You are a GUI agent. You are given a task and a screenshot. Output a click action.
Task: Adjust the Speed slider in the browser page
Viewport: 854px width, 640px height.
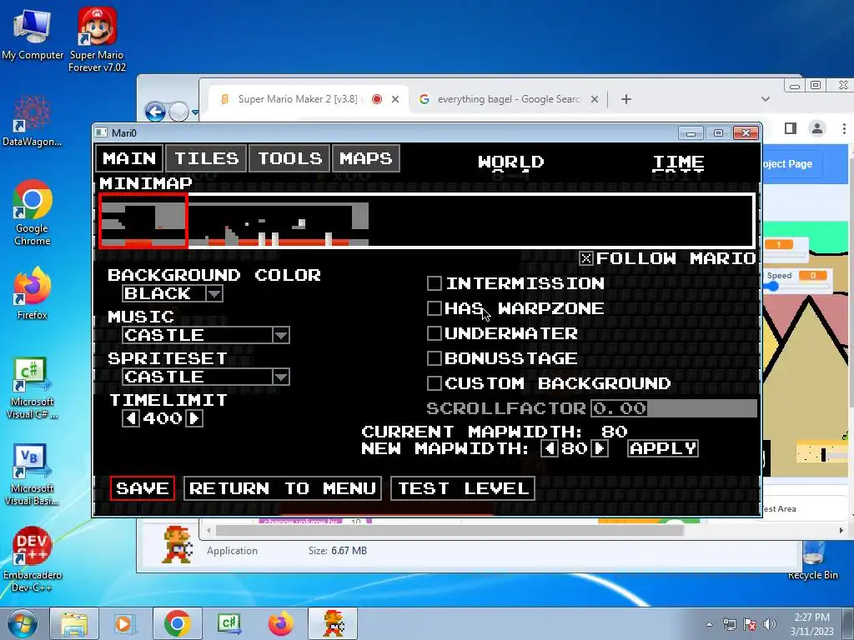pyautogui.click(x=773, y=286)
